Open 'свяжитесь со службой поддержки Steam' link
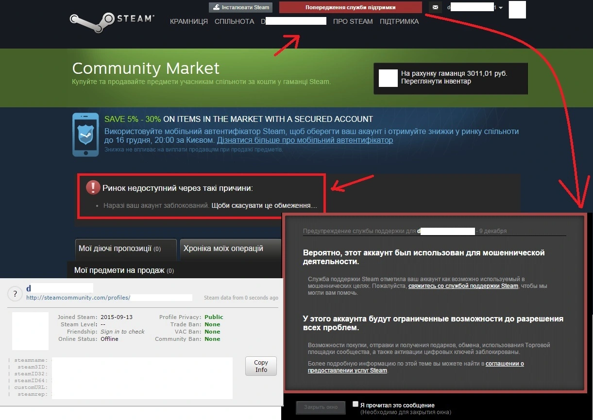The image size is (593, 420). point(463,286)
